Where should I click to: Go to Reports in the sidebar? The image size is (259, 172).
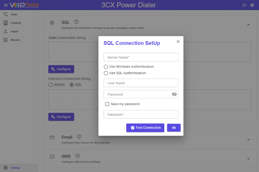click(15, 40)
